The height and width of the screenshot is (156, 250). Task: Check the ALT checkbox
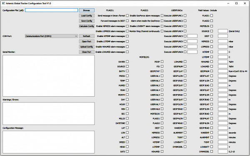click(x=127, y=137)
